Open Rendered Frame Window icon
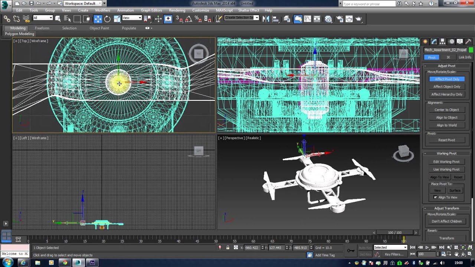475x267 pixels. 349,19
